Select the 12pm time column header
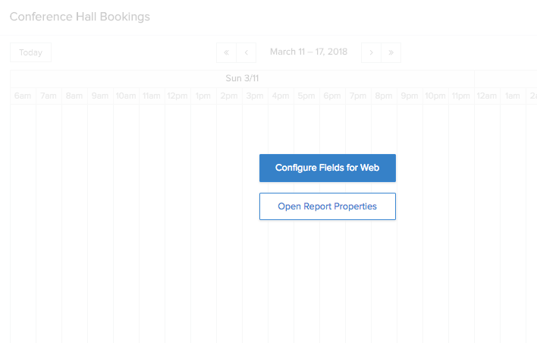Screen dimensions: 537x343 point(177,96)
